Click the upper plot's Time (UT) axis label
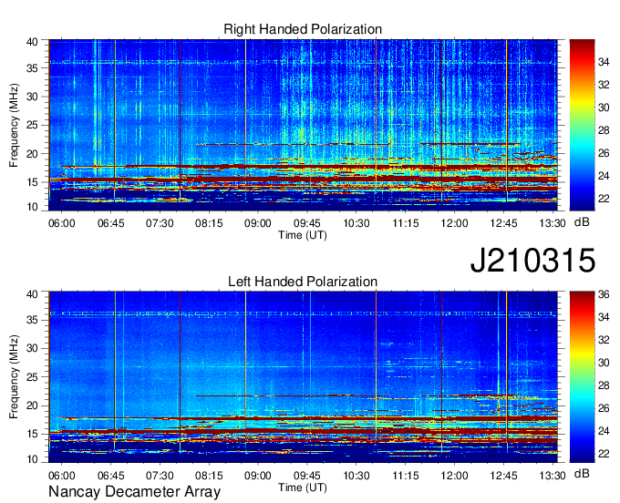This screenshot has height=503, width=620. click(303, 235)
